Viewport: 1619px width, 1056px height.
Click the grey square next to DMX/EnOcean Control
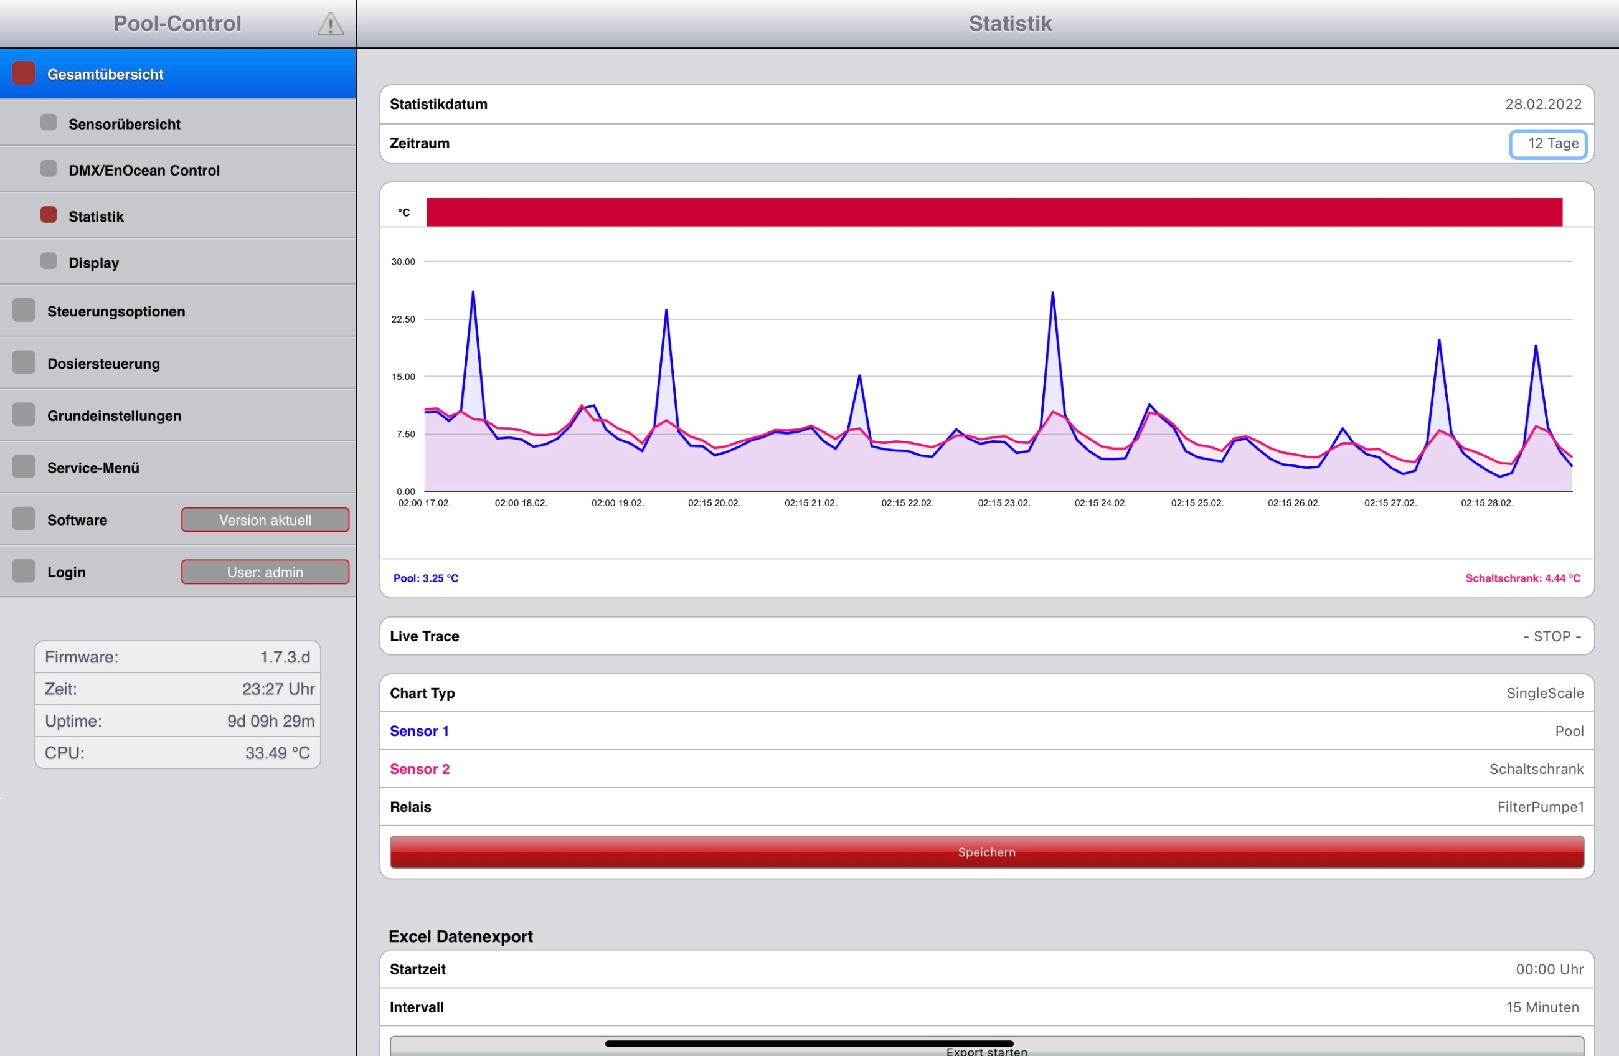click(x=49, y=169)
